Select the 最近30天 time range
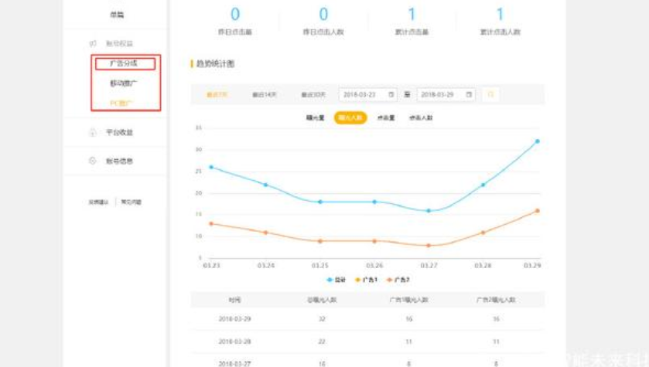 (x=313, y=94)
